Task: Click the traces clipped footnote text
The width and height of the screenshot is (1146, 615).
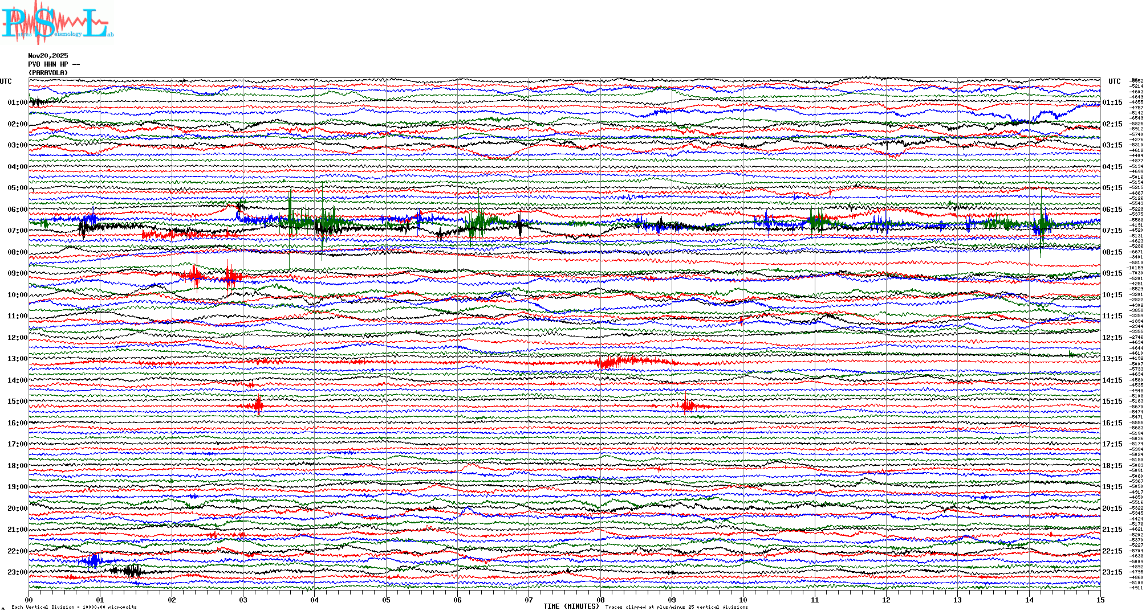Action: point(676,607)
